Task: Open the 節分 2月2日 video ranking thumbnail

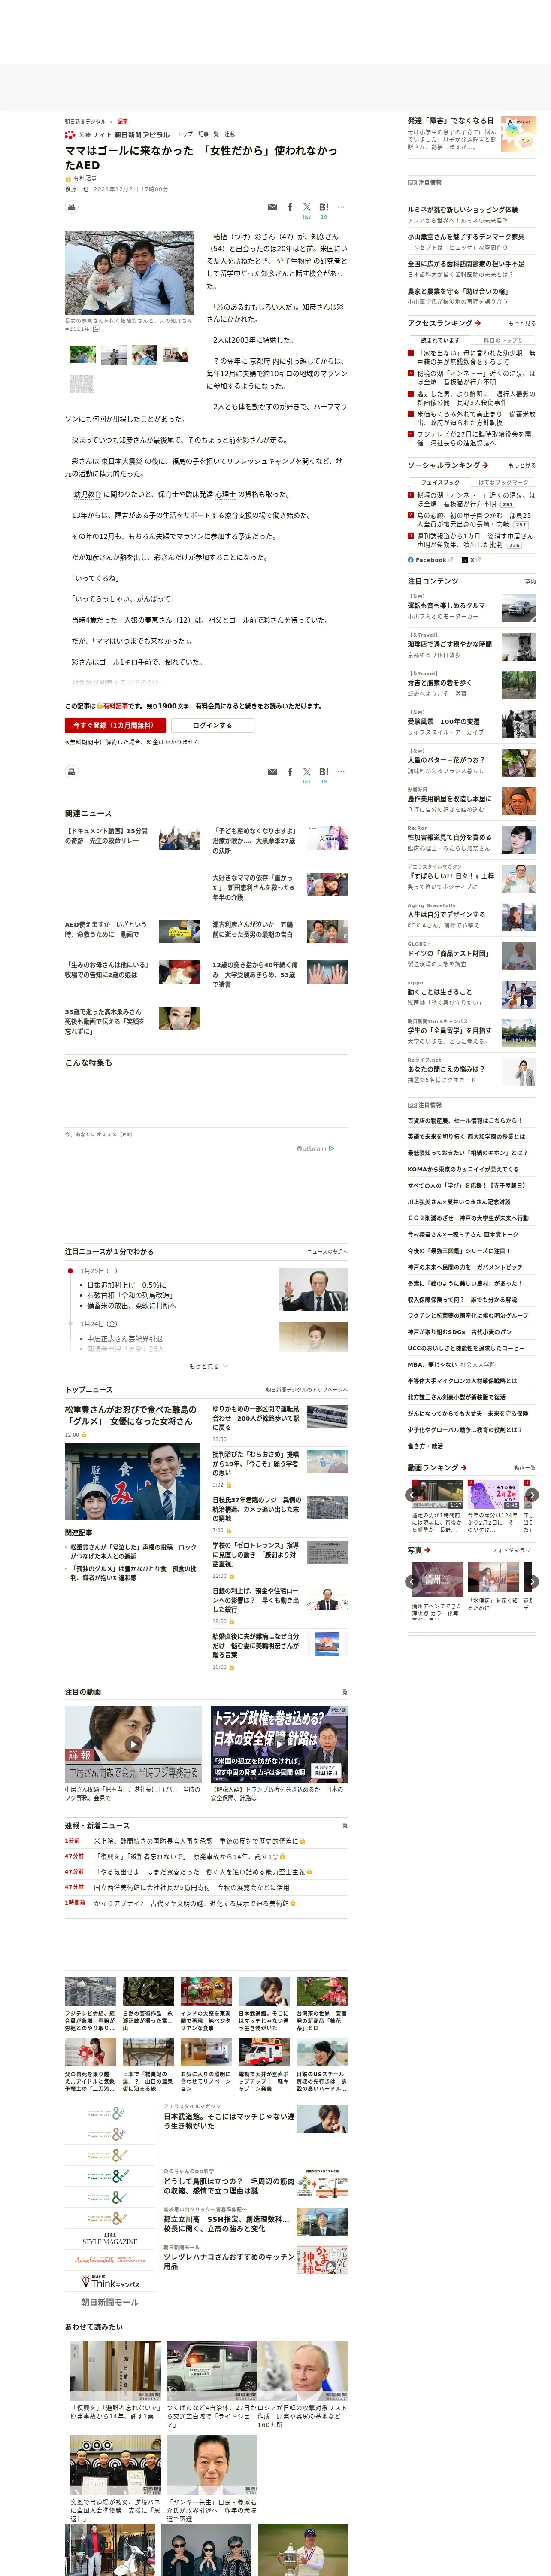Action: click(x=493, y=1495)
